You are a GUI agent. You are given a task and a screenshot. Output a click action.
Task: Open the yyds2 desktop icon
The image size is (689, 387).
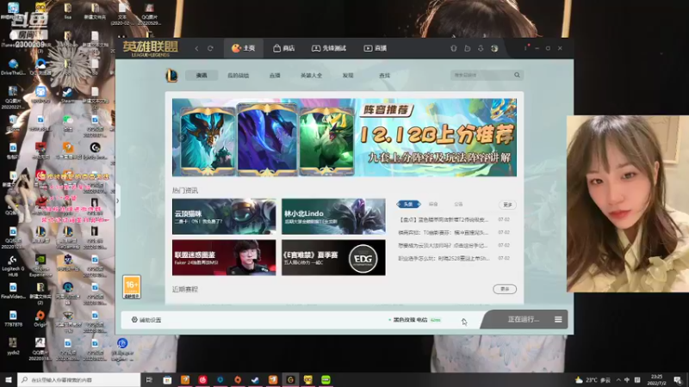click(13, 346)
